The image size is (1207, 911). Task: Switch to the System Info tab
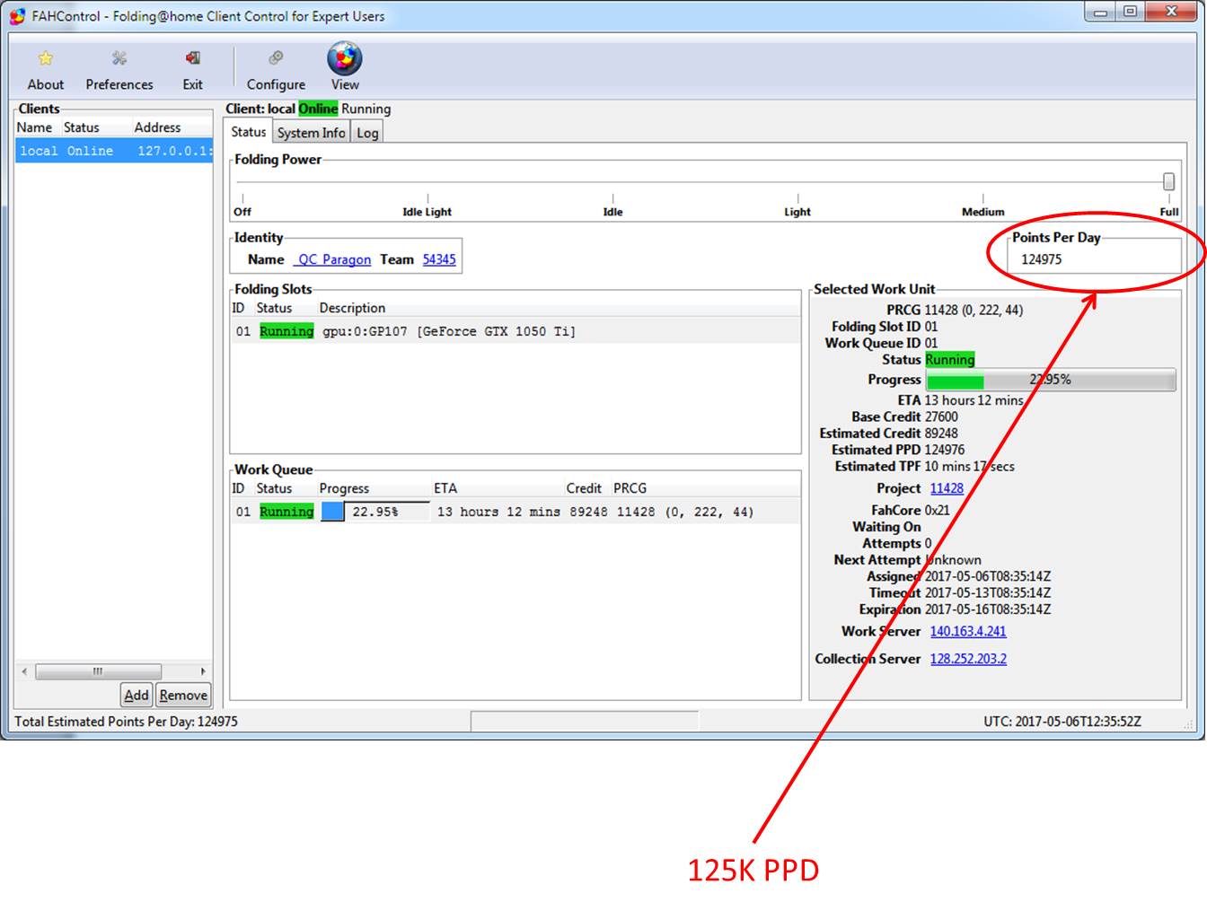pyautogui.click(x=310, y=132)
